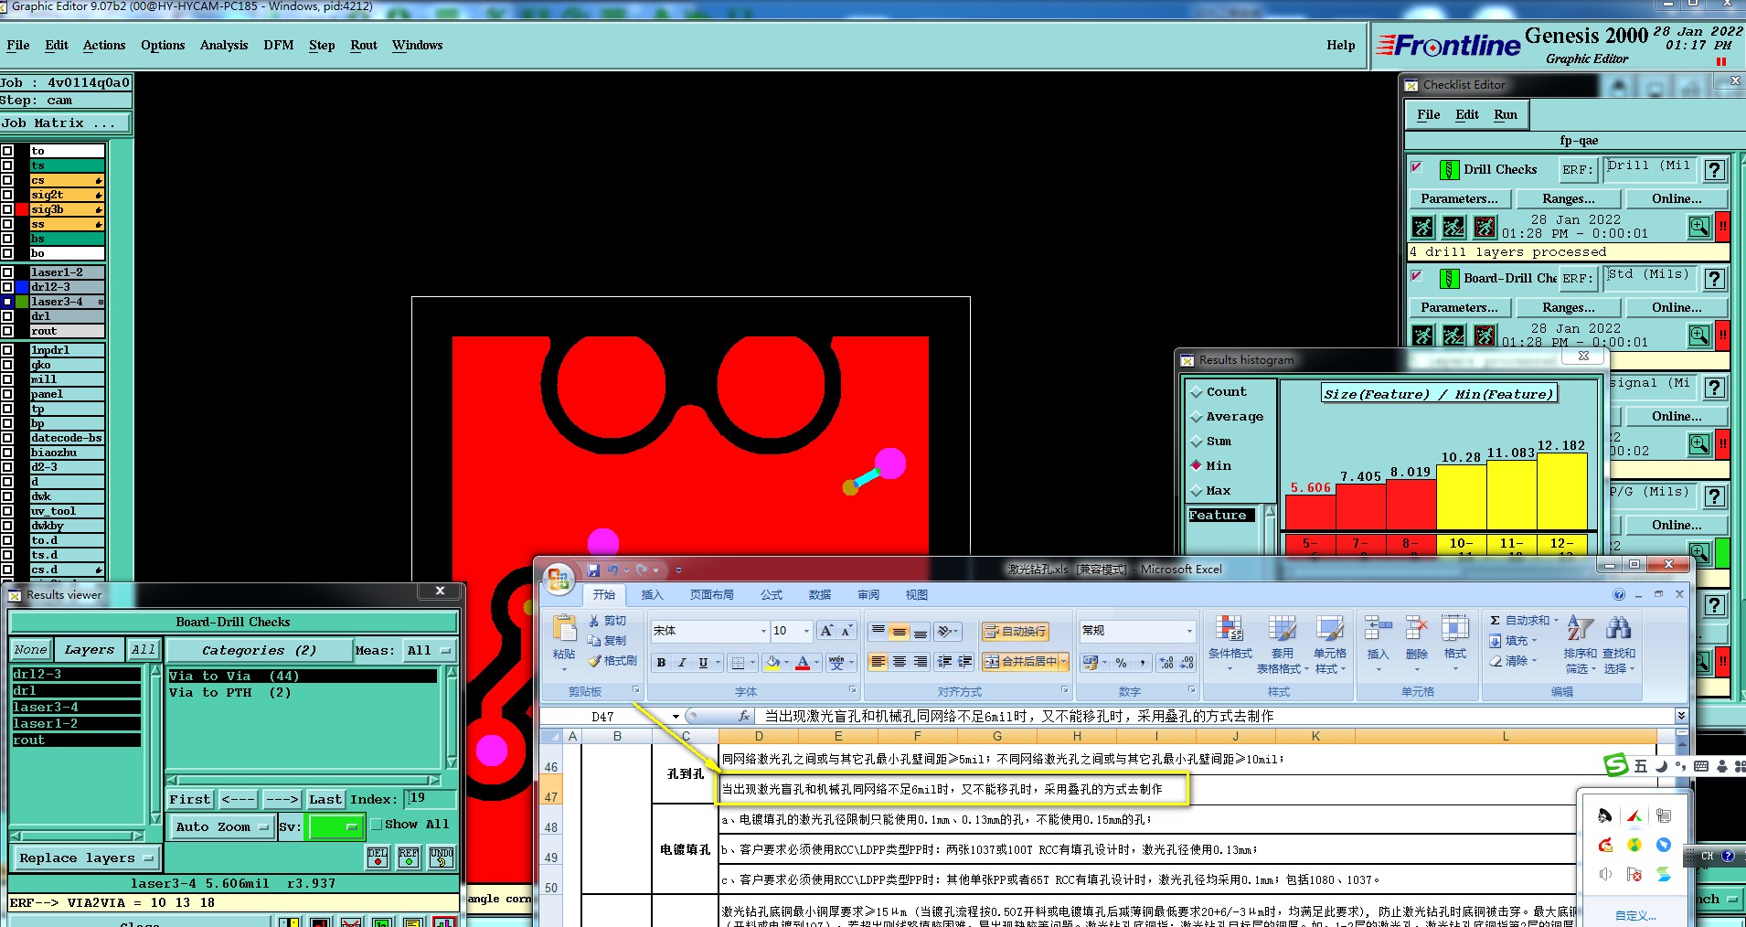Click the red 5.606 histogram bar

tap(1310, 512)
